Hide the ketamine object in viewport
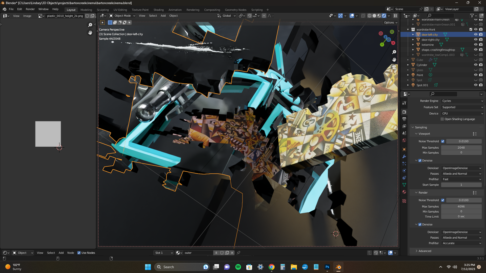486x273 pixels. [x=476, y=45]
